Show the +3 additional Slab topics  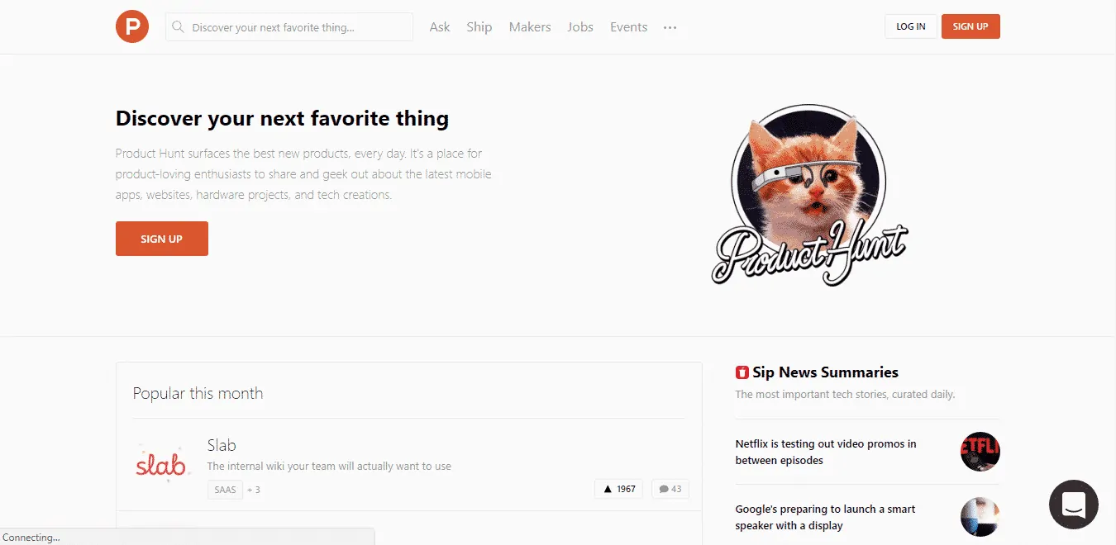(x=254, y=490)
